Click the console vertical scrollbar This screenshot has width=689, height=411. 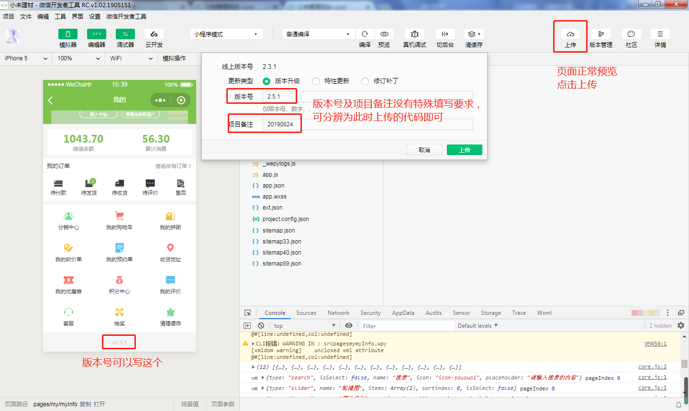685,364
